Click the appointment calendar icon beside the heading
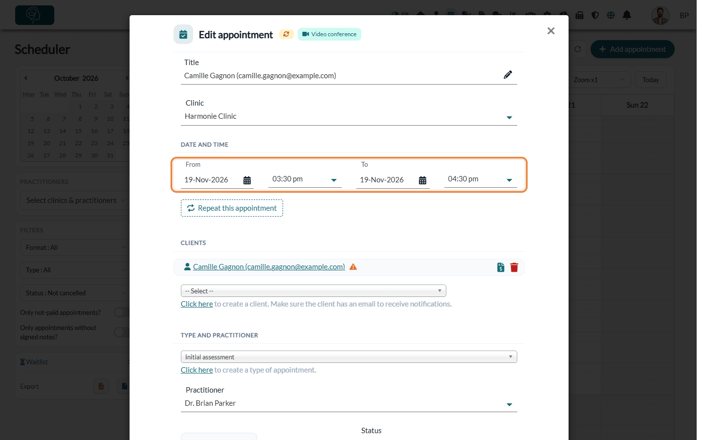704x440 pixels. tap(183, 34)
